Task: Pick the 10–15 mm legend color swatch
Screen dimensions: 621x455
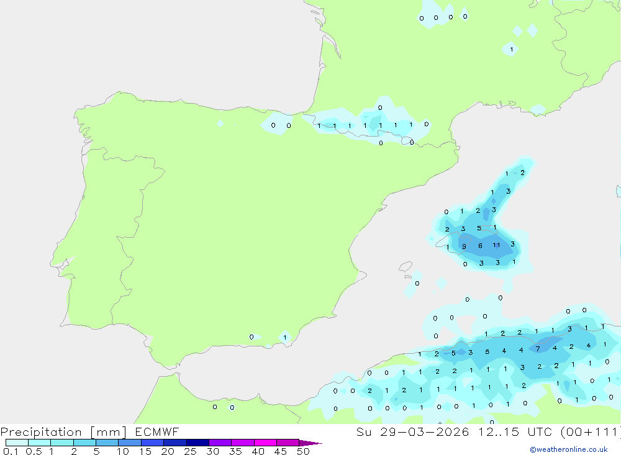Action: tap(130, 443)
